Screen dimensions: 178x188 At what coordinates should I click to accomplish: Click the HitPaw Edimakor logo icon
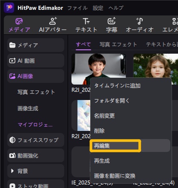point(9,7)
